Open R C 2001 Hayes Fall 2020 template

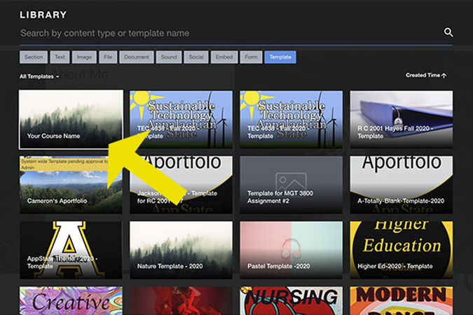[x=402, y=120]
